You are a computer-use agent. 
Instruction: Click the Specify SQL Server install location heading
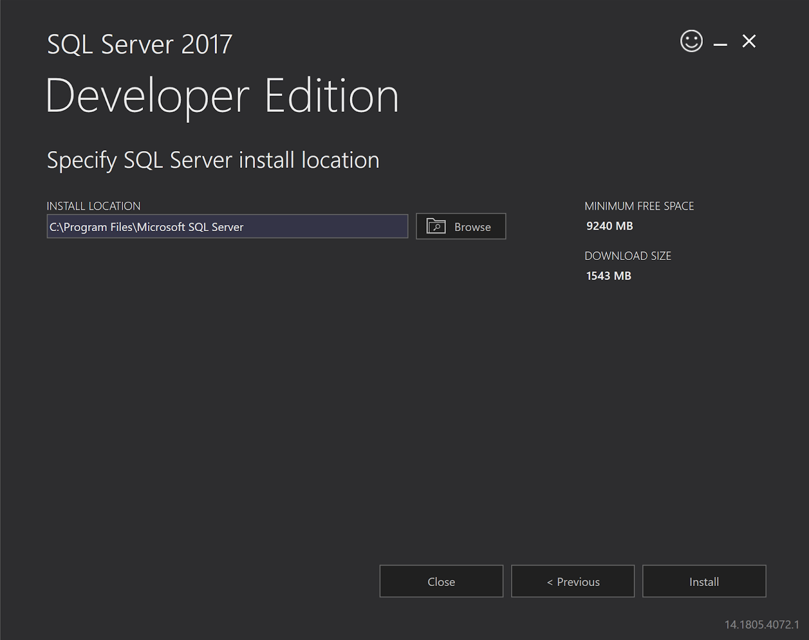213,160
